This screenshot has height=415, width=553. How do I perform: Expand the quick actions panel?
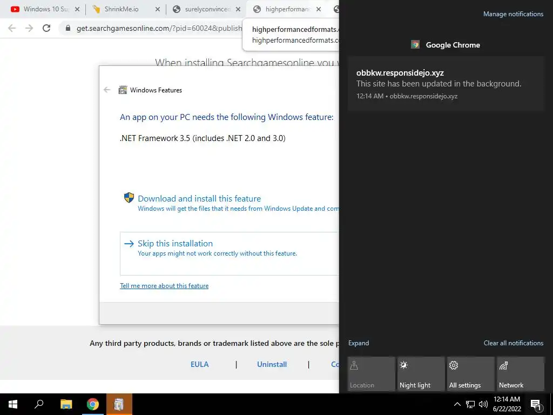pos(359,343)
